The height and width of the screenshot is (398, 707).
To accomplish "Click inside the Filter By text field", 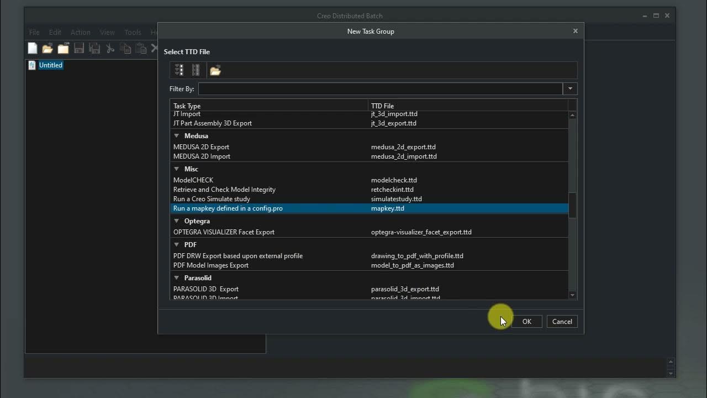I will [381, 88].
